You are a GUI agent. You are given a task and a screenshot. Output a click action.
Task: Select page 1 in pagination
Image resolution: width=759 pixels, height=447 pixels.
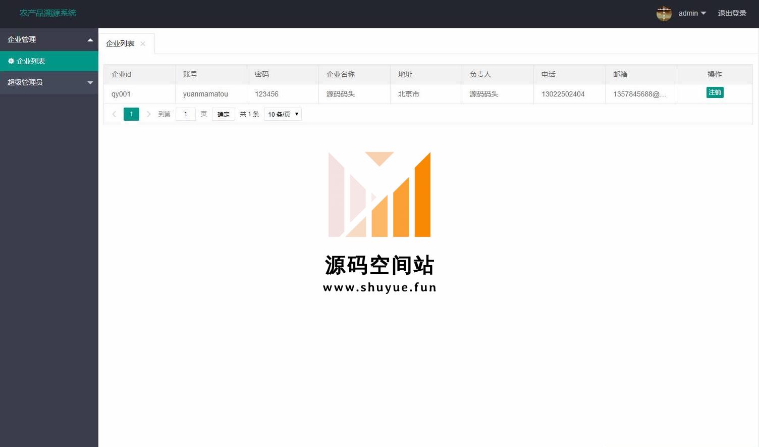tap(131, 114)
